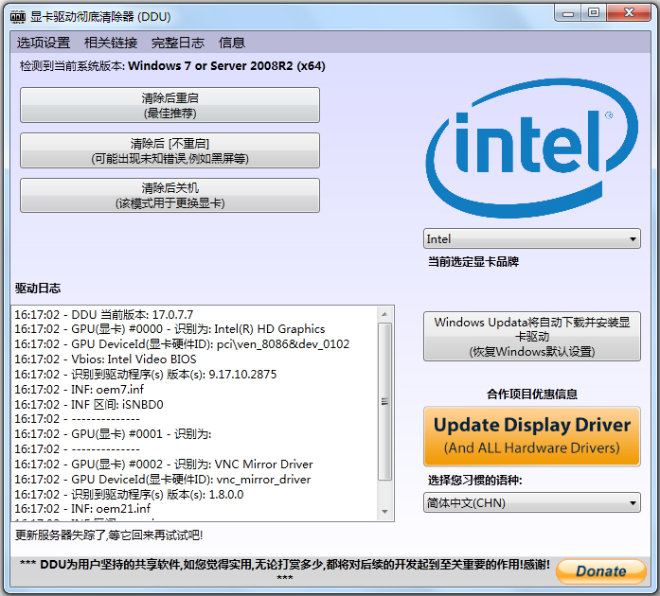This screenshot has width=660, height=596.
Task: Open the 完整日志 menu
Action: pos(178,43)
